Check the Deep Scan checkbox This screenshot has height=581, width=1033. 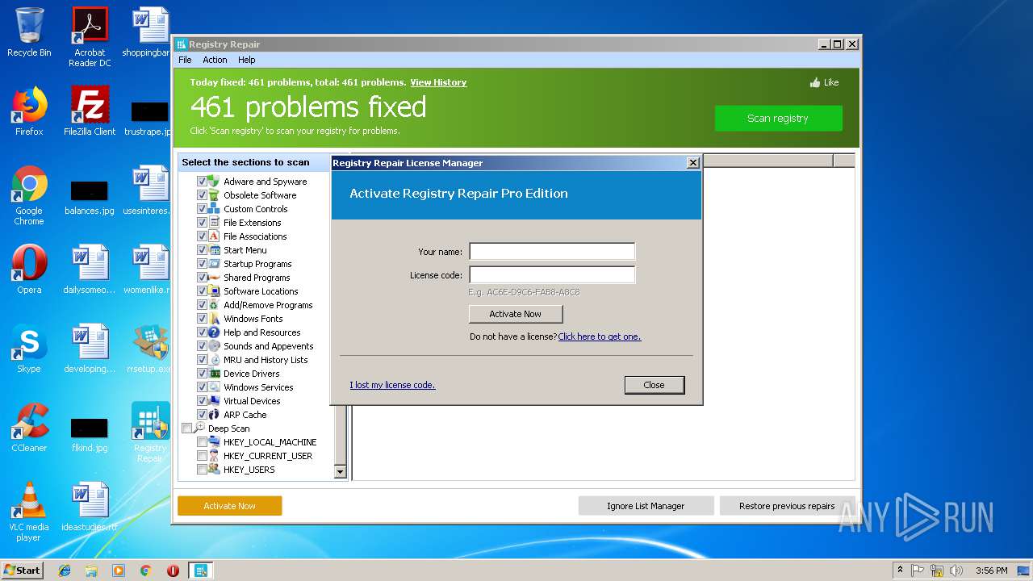187,428
